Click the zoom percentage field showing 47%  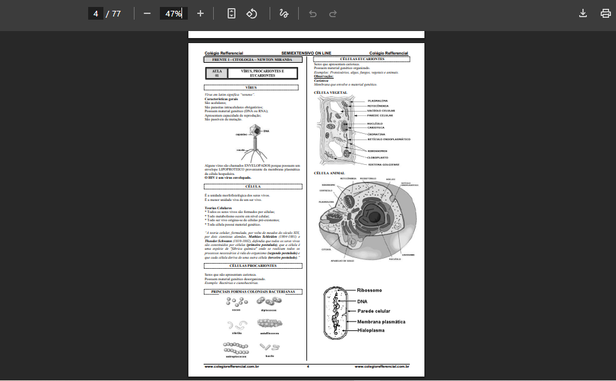[173, 13]
